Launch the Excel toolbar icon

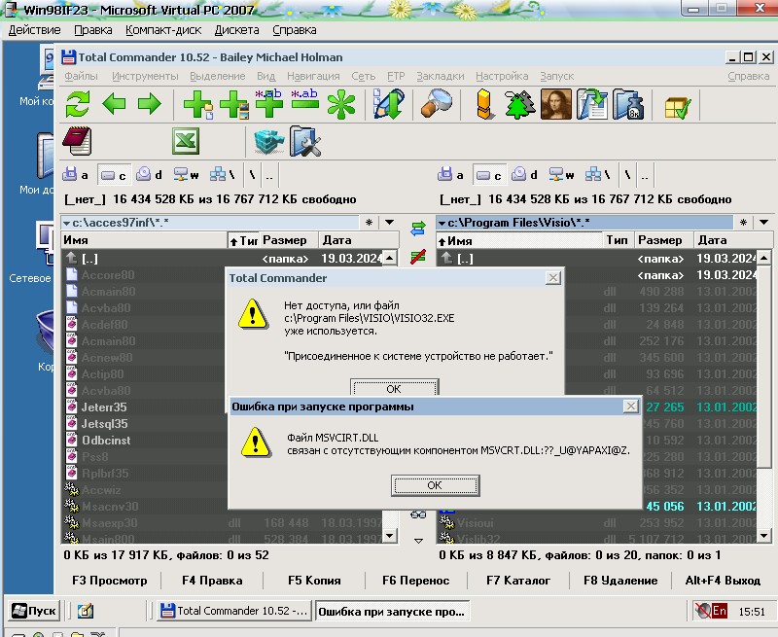click(186, 141)
